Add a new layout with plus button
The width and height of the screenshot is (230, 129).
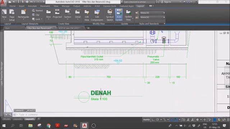click(38, 119)
